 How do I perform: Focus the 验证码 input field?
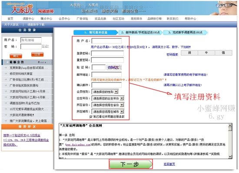(99, 67)
